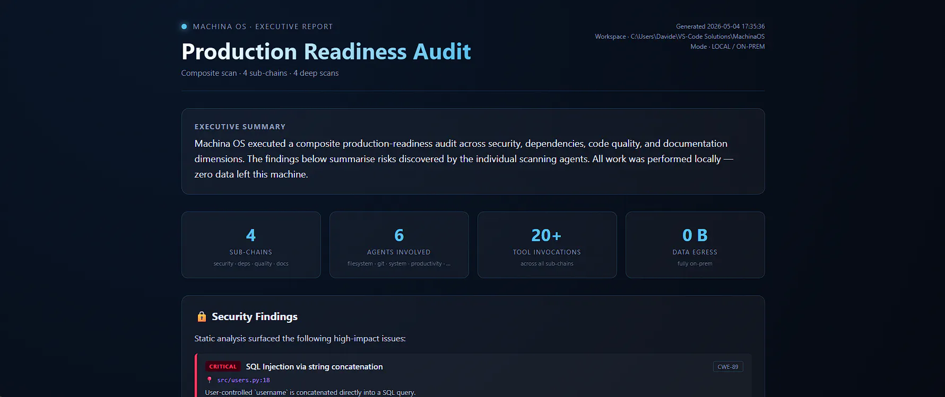
Task: Click the security · deps · quality · docs caption
Action: pyautogui.click(x=251, y=263)
